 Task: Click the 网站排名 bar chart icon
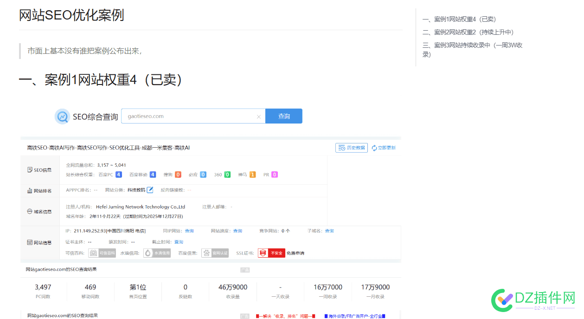30,191
